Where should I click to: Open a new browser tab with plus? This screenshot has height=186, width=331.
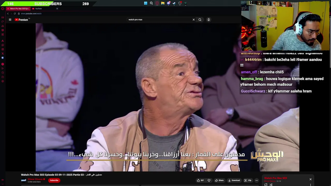coord(57,9)
